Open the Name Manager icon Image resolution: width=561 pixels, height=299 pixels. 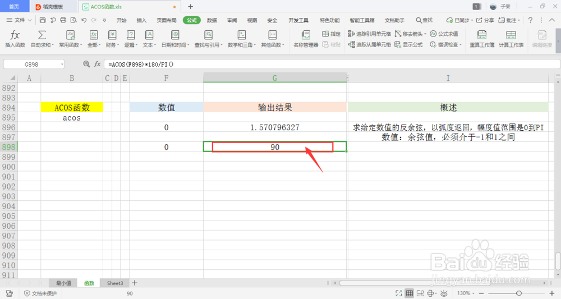[x=306, y=35]
